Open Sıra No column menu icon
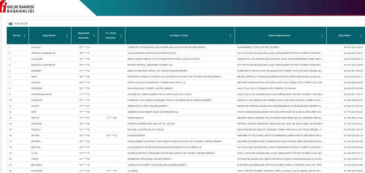Image resolution: width=365 pixels, height=173 pixels. click(25, 36)
